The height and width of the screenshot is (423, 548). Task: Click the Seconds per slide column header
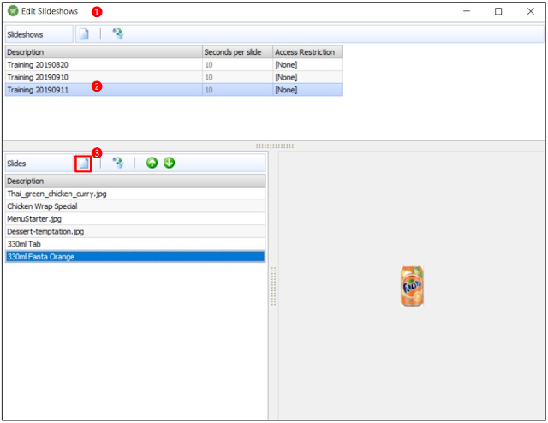pos(238,52)
